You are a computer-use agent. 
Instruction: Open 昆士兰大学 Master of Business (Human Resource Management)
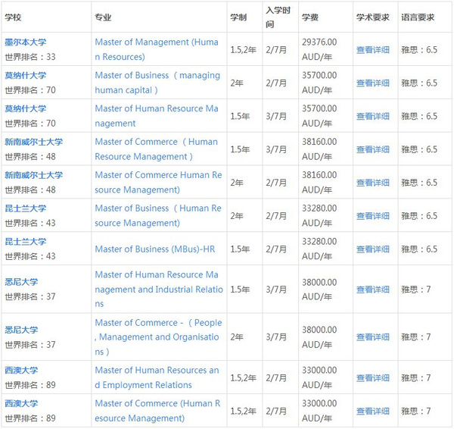(x=158, y=215)
